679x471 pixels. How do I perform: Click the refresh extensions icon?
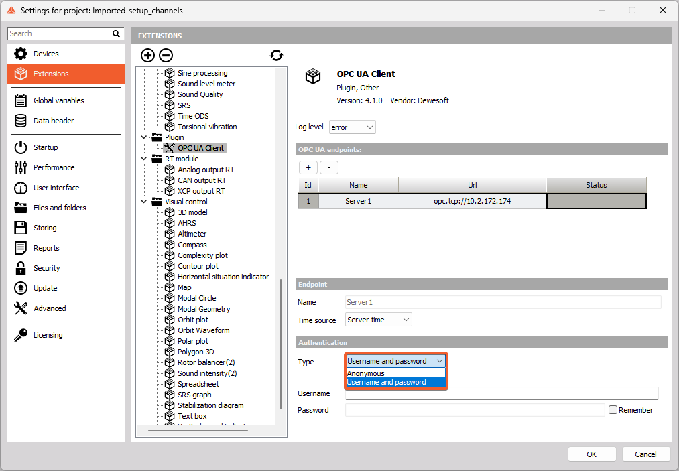pyautogui.click(x=276, y=56)
